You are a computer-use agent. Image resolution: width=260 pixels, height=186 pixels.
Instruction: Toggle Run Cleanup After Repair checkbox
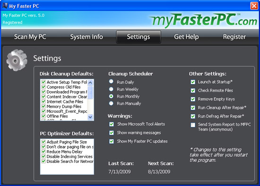coord(193,108)
